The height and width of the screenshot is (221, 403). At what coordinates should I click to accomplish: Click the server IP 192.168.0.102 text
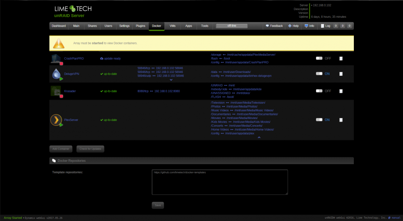pyautogui.click(x=322, y=5)
